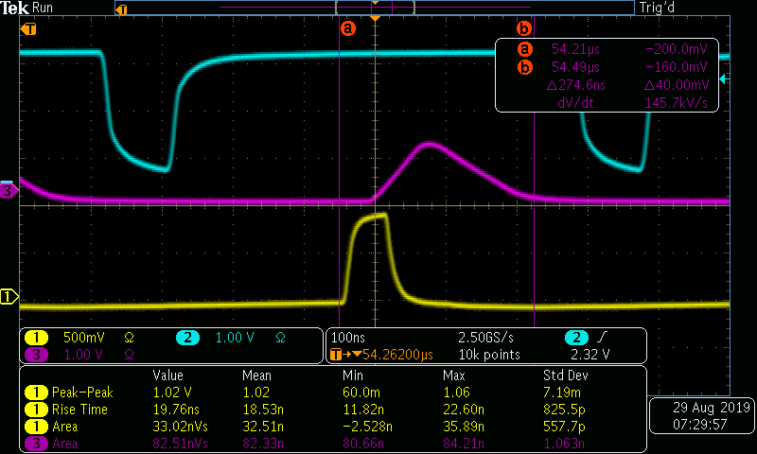
Task: Click the trigger level arrow on right edge
Action: point(724,79)
